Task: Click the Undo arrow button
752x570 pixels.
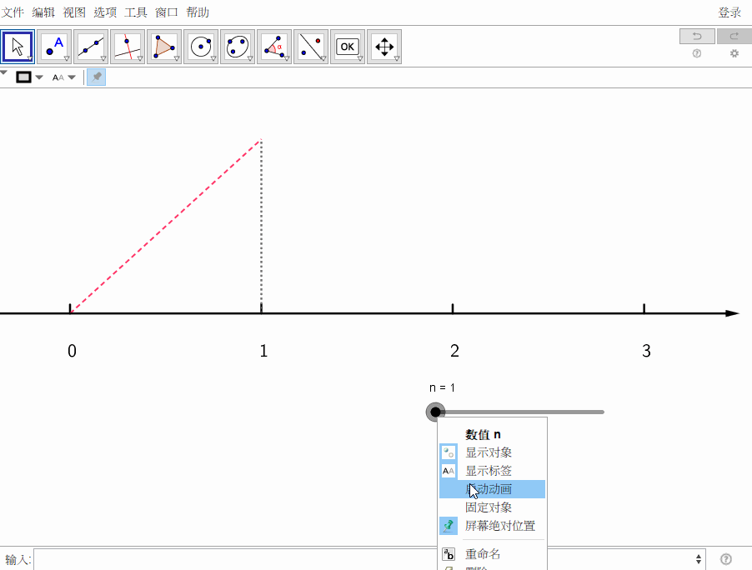Action: point(697,37)
